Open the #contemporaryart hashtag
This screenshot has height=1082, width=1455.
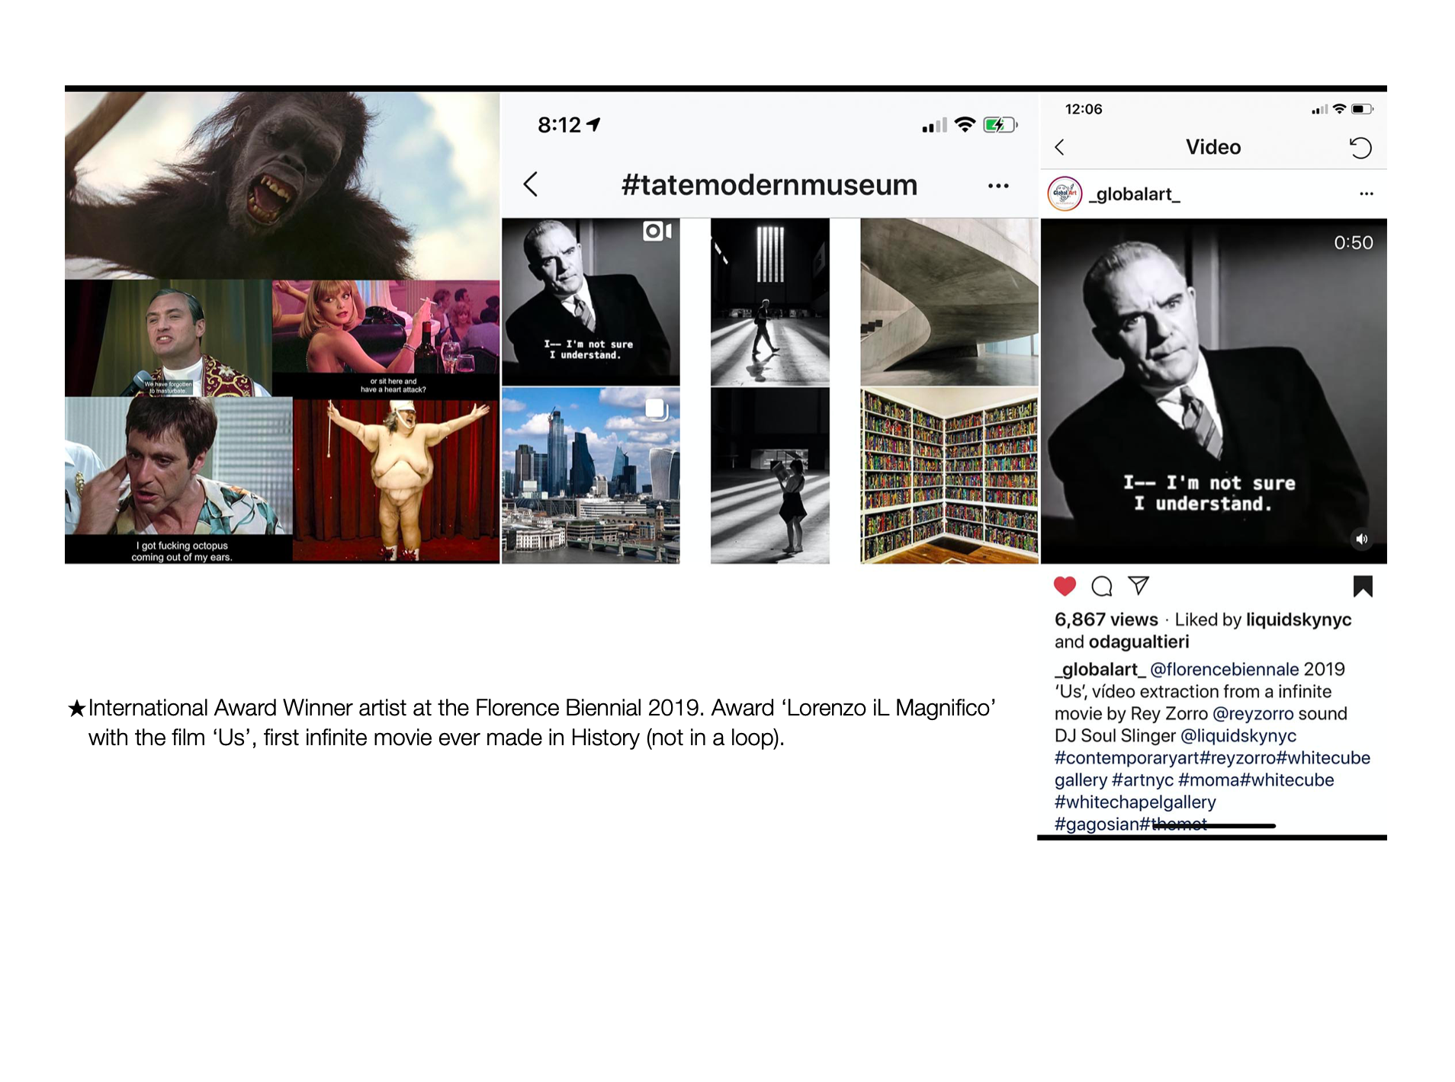(x=1126, y=758)
